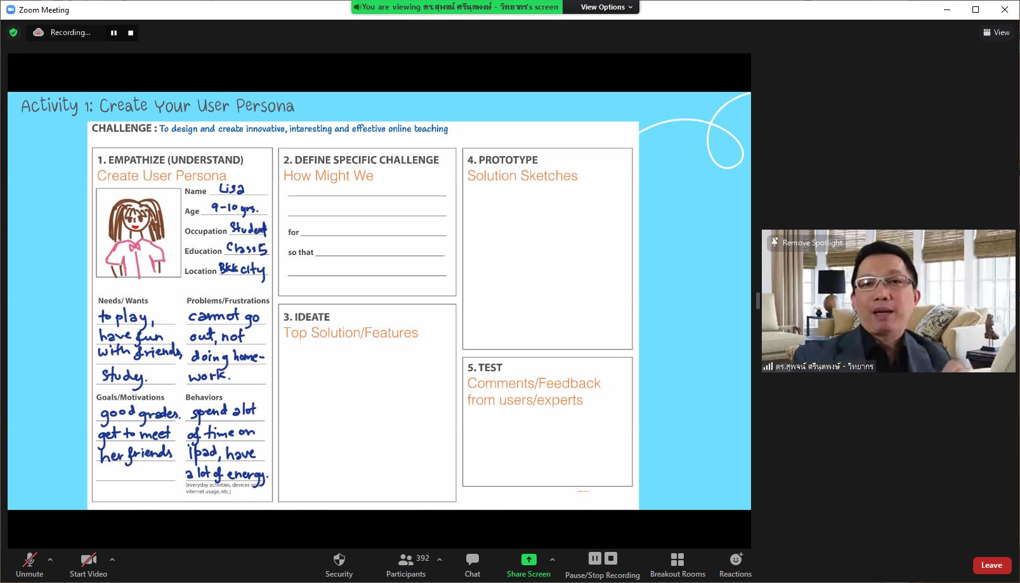Click the 'How Might We' text
1020x583 pixels.
tap(329, 176)
